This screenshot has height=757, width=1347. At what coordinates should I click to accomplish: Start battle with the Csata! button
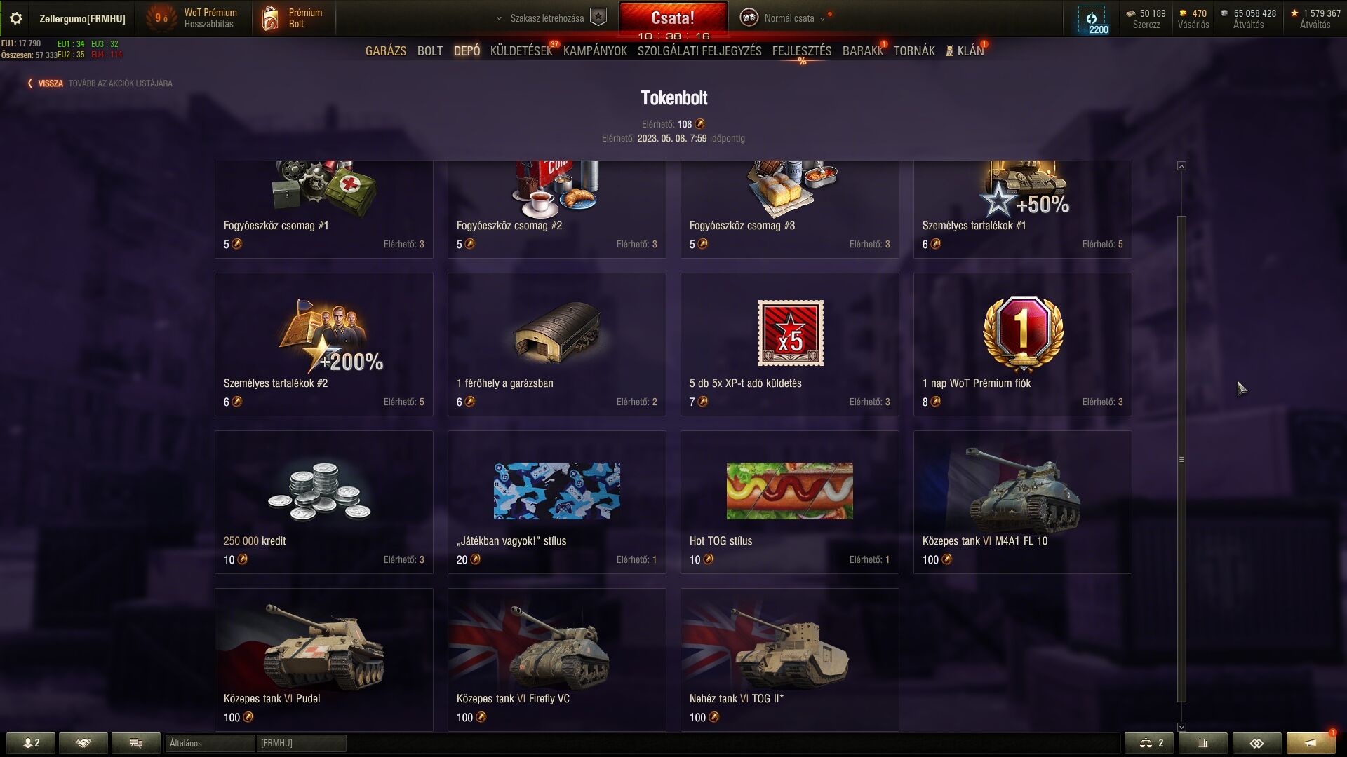click(673, 19)
